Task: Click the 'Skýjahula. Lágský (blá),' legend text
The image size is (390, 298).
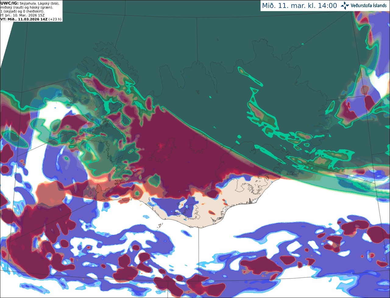Action: click(39, 3)
